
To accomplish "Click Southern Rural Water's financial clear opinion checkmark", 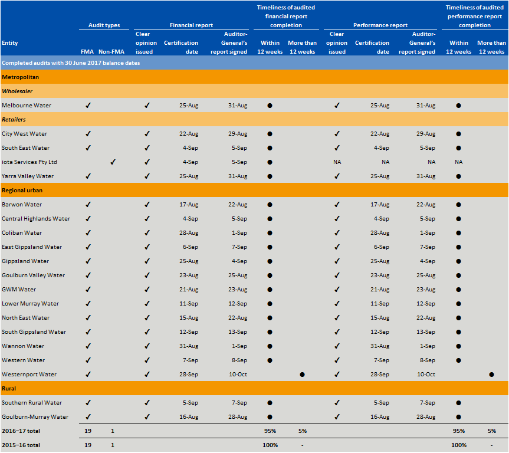I will [147, 403].
